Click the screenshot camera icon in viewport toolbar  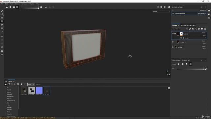(x=169, y=7)
